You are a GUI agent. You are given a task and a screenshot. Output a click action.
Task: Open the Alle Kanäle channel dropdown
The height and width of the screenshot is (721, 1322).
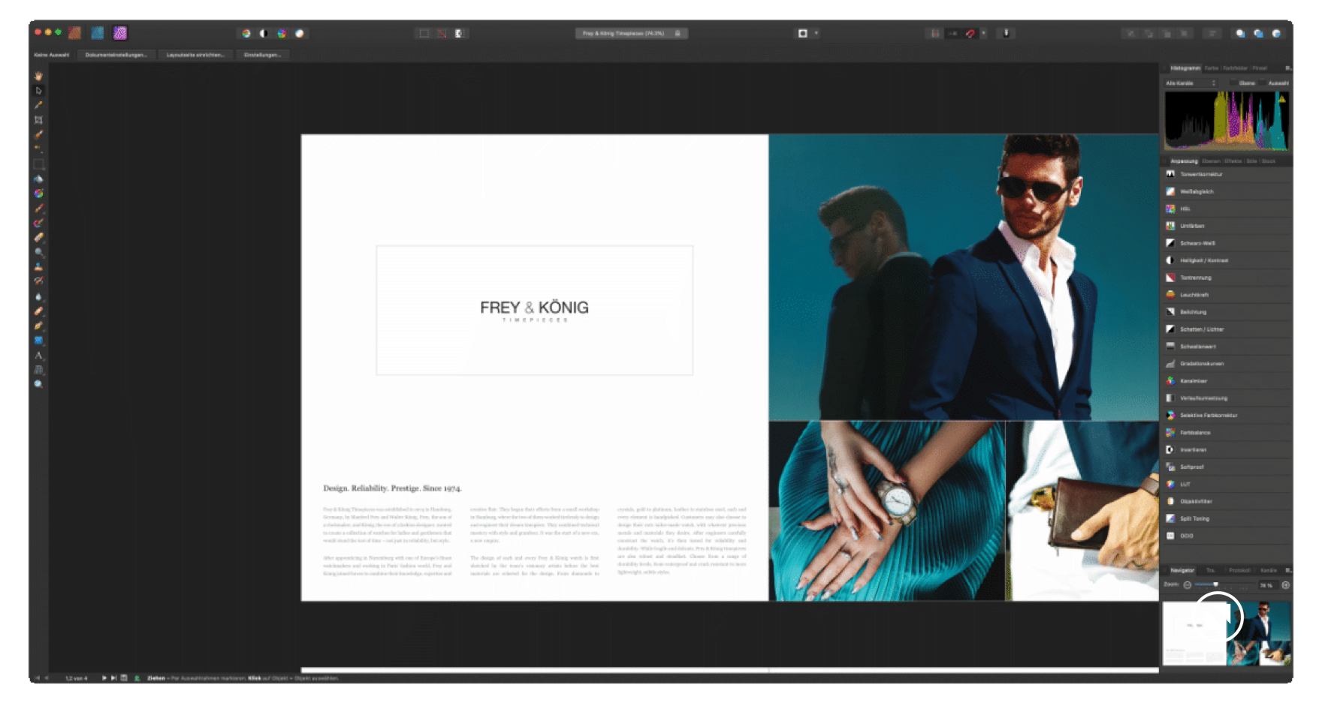coord(1191,83)
